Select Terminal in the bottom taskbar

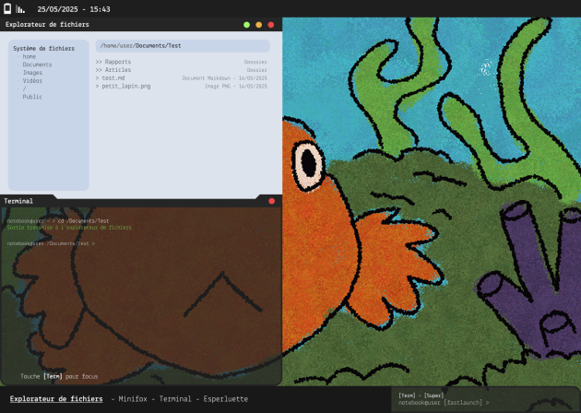coord(176,399)
